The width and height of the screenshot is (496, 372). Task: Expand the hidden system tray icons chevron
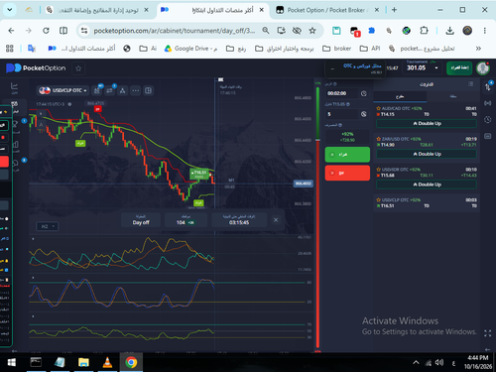[416, 362]
